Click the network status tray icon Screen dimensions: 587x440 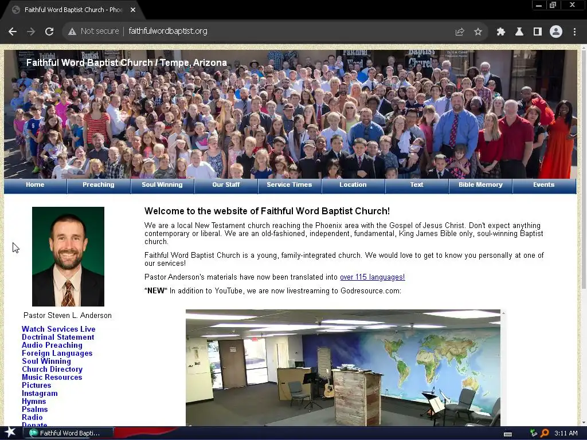[x=534, y=433]
